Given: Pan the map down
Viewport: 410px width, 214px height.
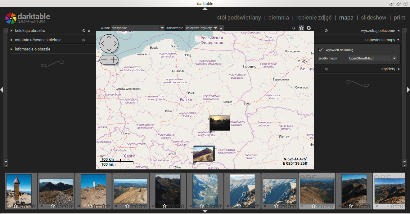Looking at the screenshot, I should pos(109,50).
